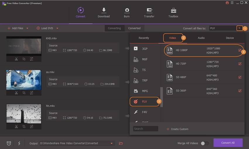This screenshot has width=249, height=149.
Task: Select SD 360P resolution preset
Action: point(204,91)
